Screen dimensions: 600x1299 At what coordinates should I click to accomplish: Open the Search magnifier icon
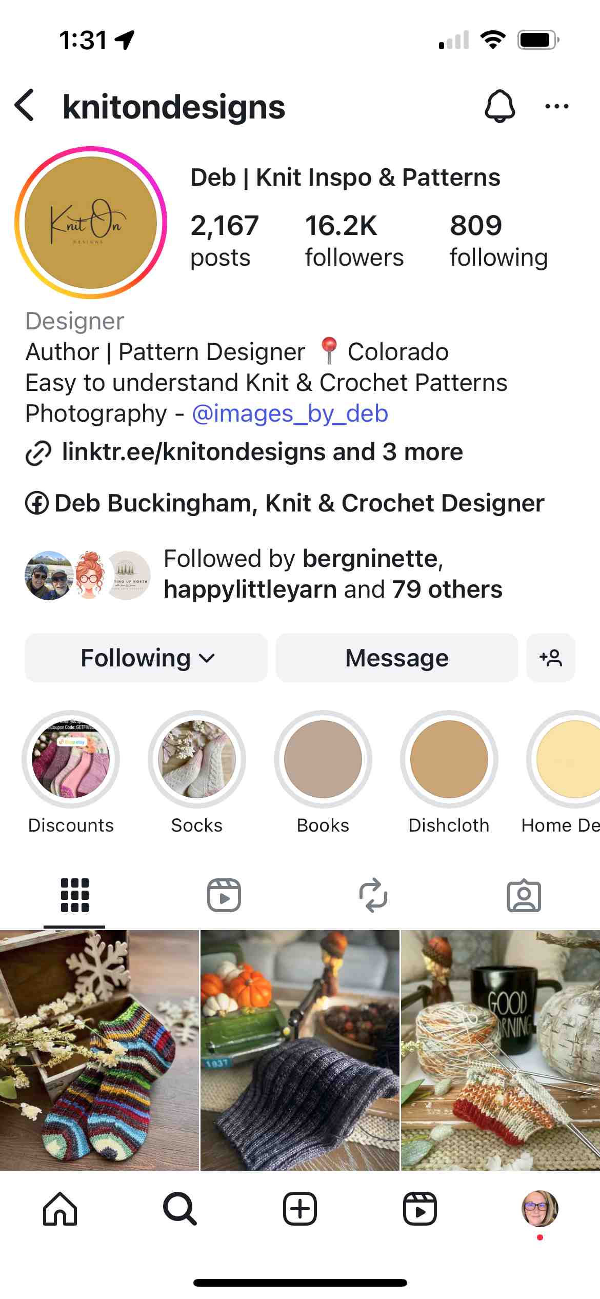(x=180, y=1208)
